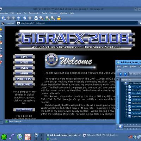Click the volume speaker tray icon
This screenshot has height=141, width=141.
click(x=135, y=137)
